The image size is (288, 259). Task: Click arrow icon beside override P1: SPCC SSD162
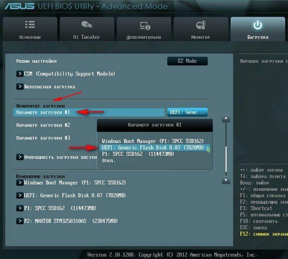[20, 208]
